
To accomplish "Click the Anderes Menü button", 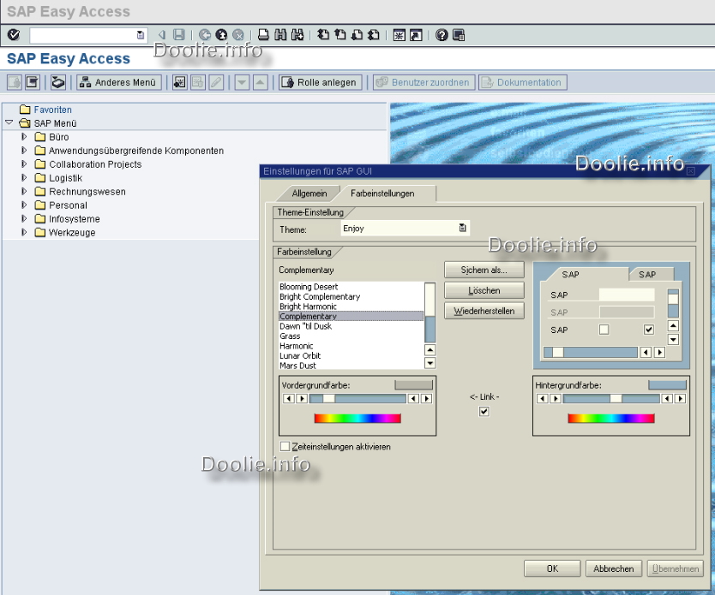I will click(119, 82).
